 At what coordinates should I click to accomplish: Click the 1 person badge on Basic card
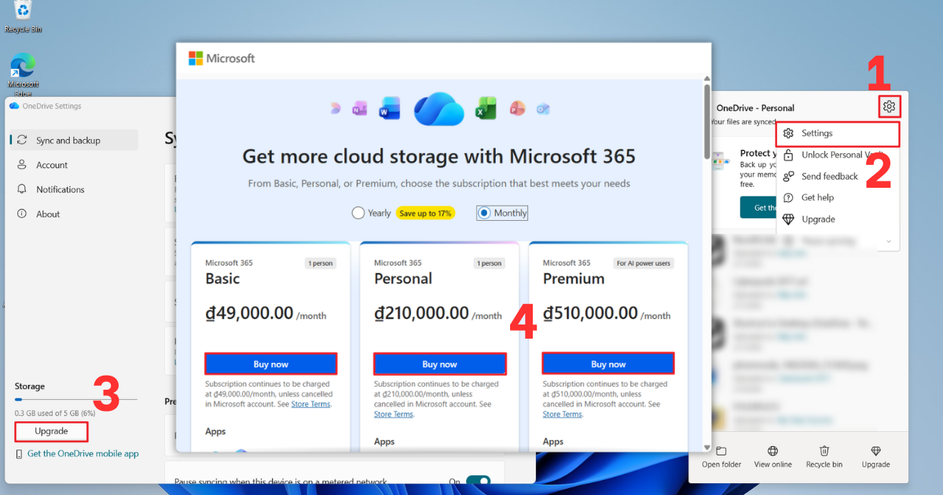pyautogui.click(x=321, y=263)
